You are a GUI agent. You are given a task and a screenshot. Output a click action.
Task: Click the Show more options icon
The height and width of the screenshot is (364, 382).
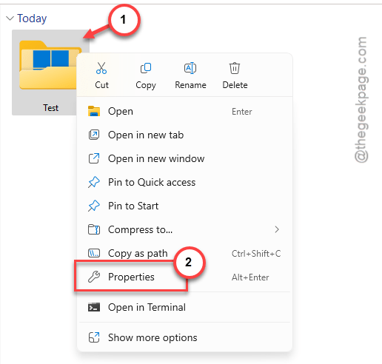coord(94,337)
